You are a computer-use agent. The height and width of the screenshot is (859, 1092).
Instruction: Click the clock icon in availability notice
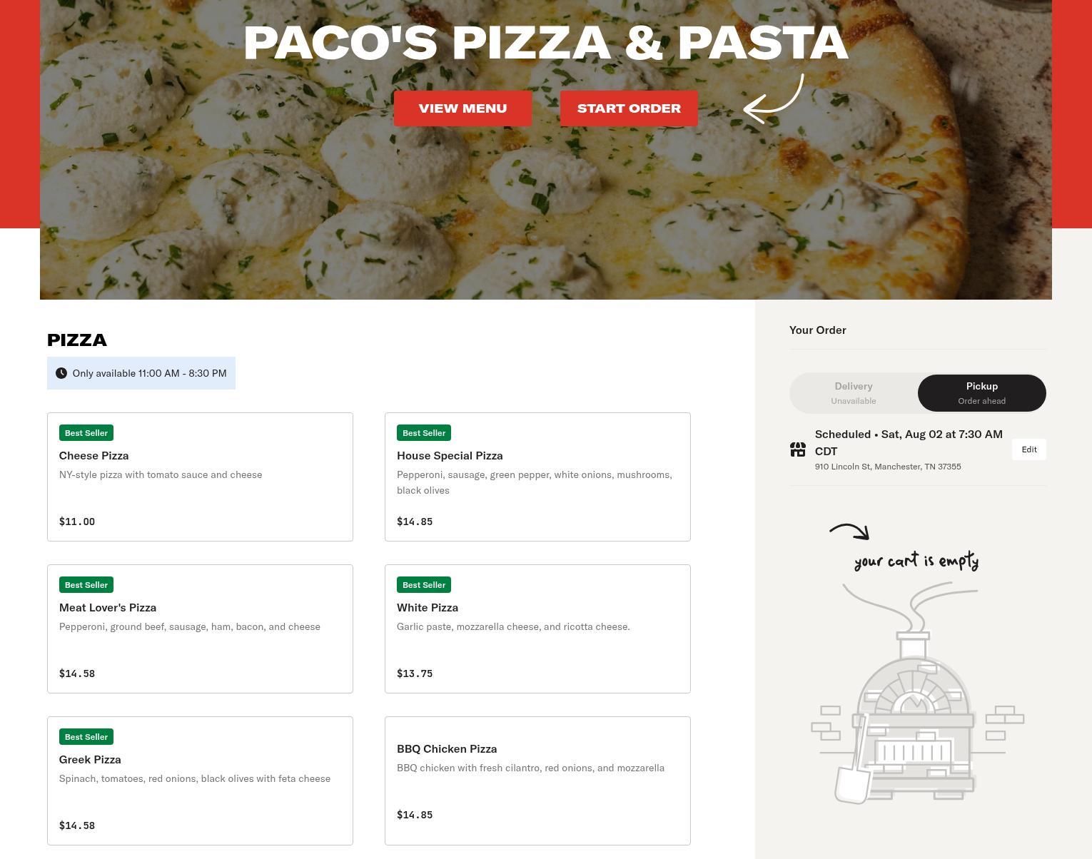click(61, 373)
